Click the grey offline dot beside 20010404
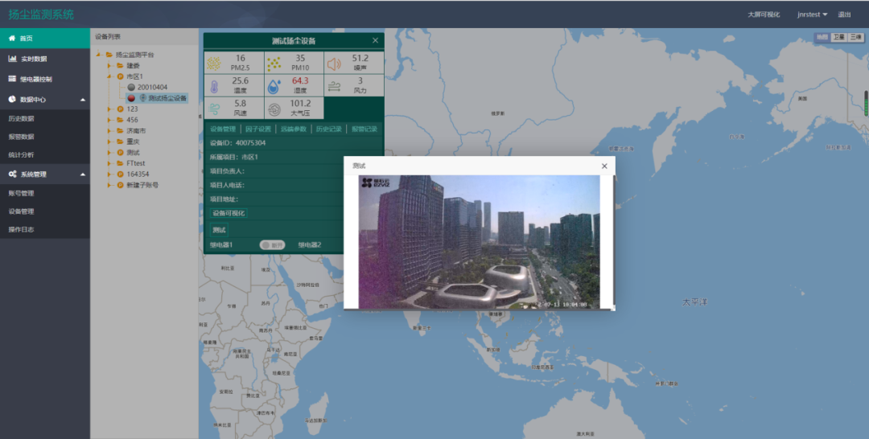Image resolution: width=869 pixels, height=439 pixels. click(x=131, y=88)
